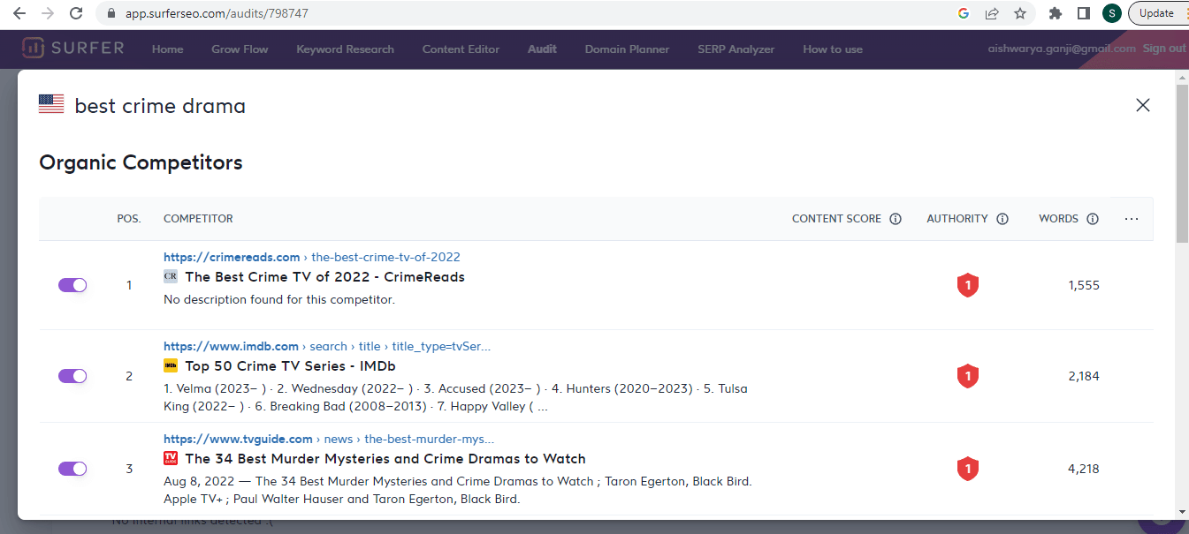Viewport: 1189px width, 534px height.
Task: Click the account email address
Action: 1062,49
